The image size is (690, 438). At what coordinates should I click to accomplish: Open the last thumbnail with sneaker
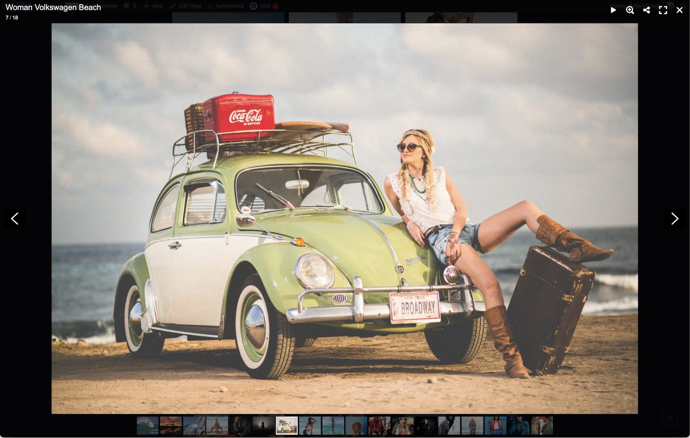[x=542, y=426]
